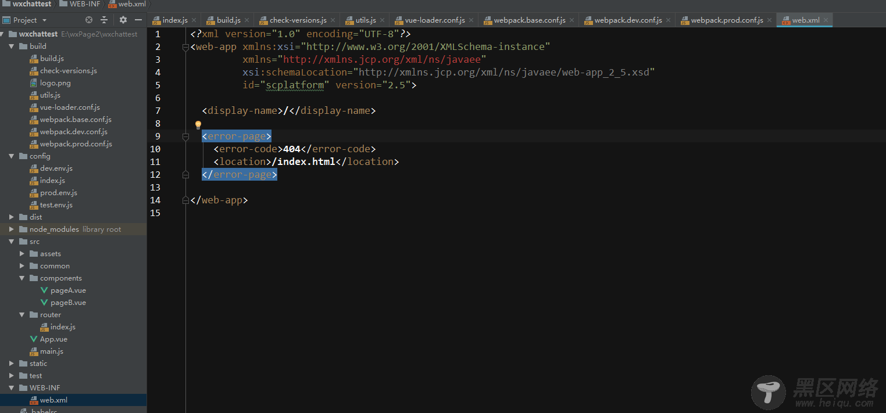The image size is (886, 413).
Task: Expand the dist folder arrow
Action: [x=12, y=217]
